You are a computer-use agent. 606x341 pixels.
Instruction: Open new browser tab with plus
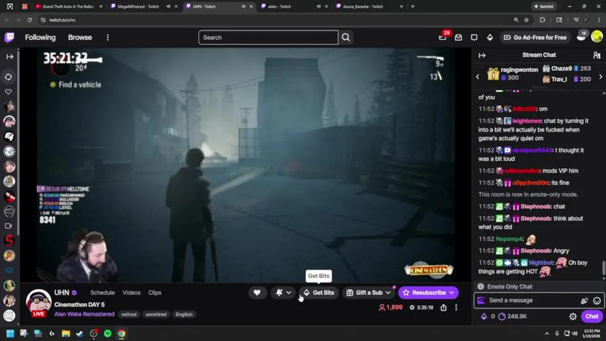point(413,7)
